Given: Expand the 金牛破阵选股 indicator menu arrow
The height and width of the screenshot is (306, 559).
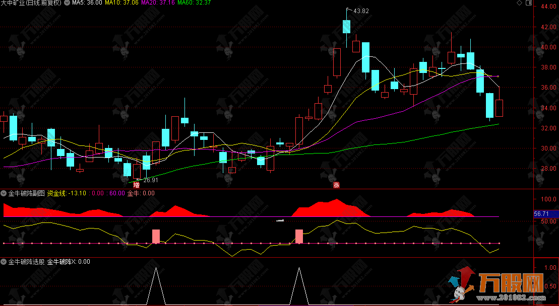Looking at the screenshot, I should click(4, 262).
